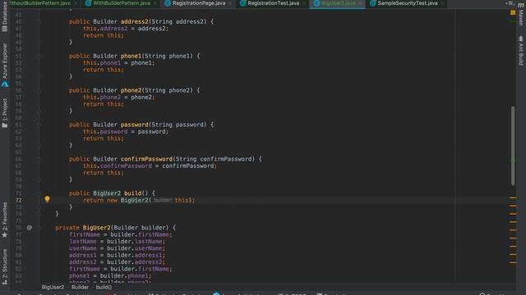Open the Maven tool window

[520, 13]
